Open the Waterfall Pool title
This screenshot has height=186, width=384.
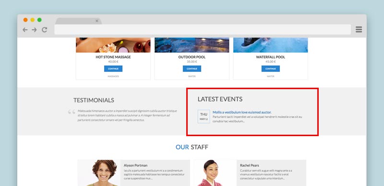pyautogui.click(x=270, y=57)
